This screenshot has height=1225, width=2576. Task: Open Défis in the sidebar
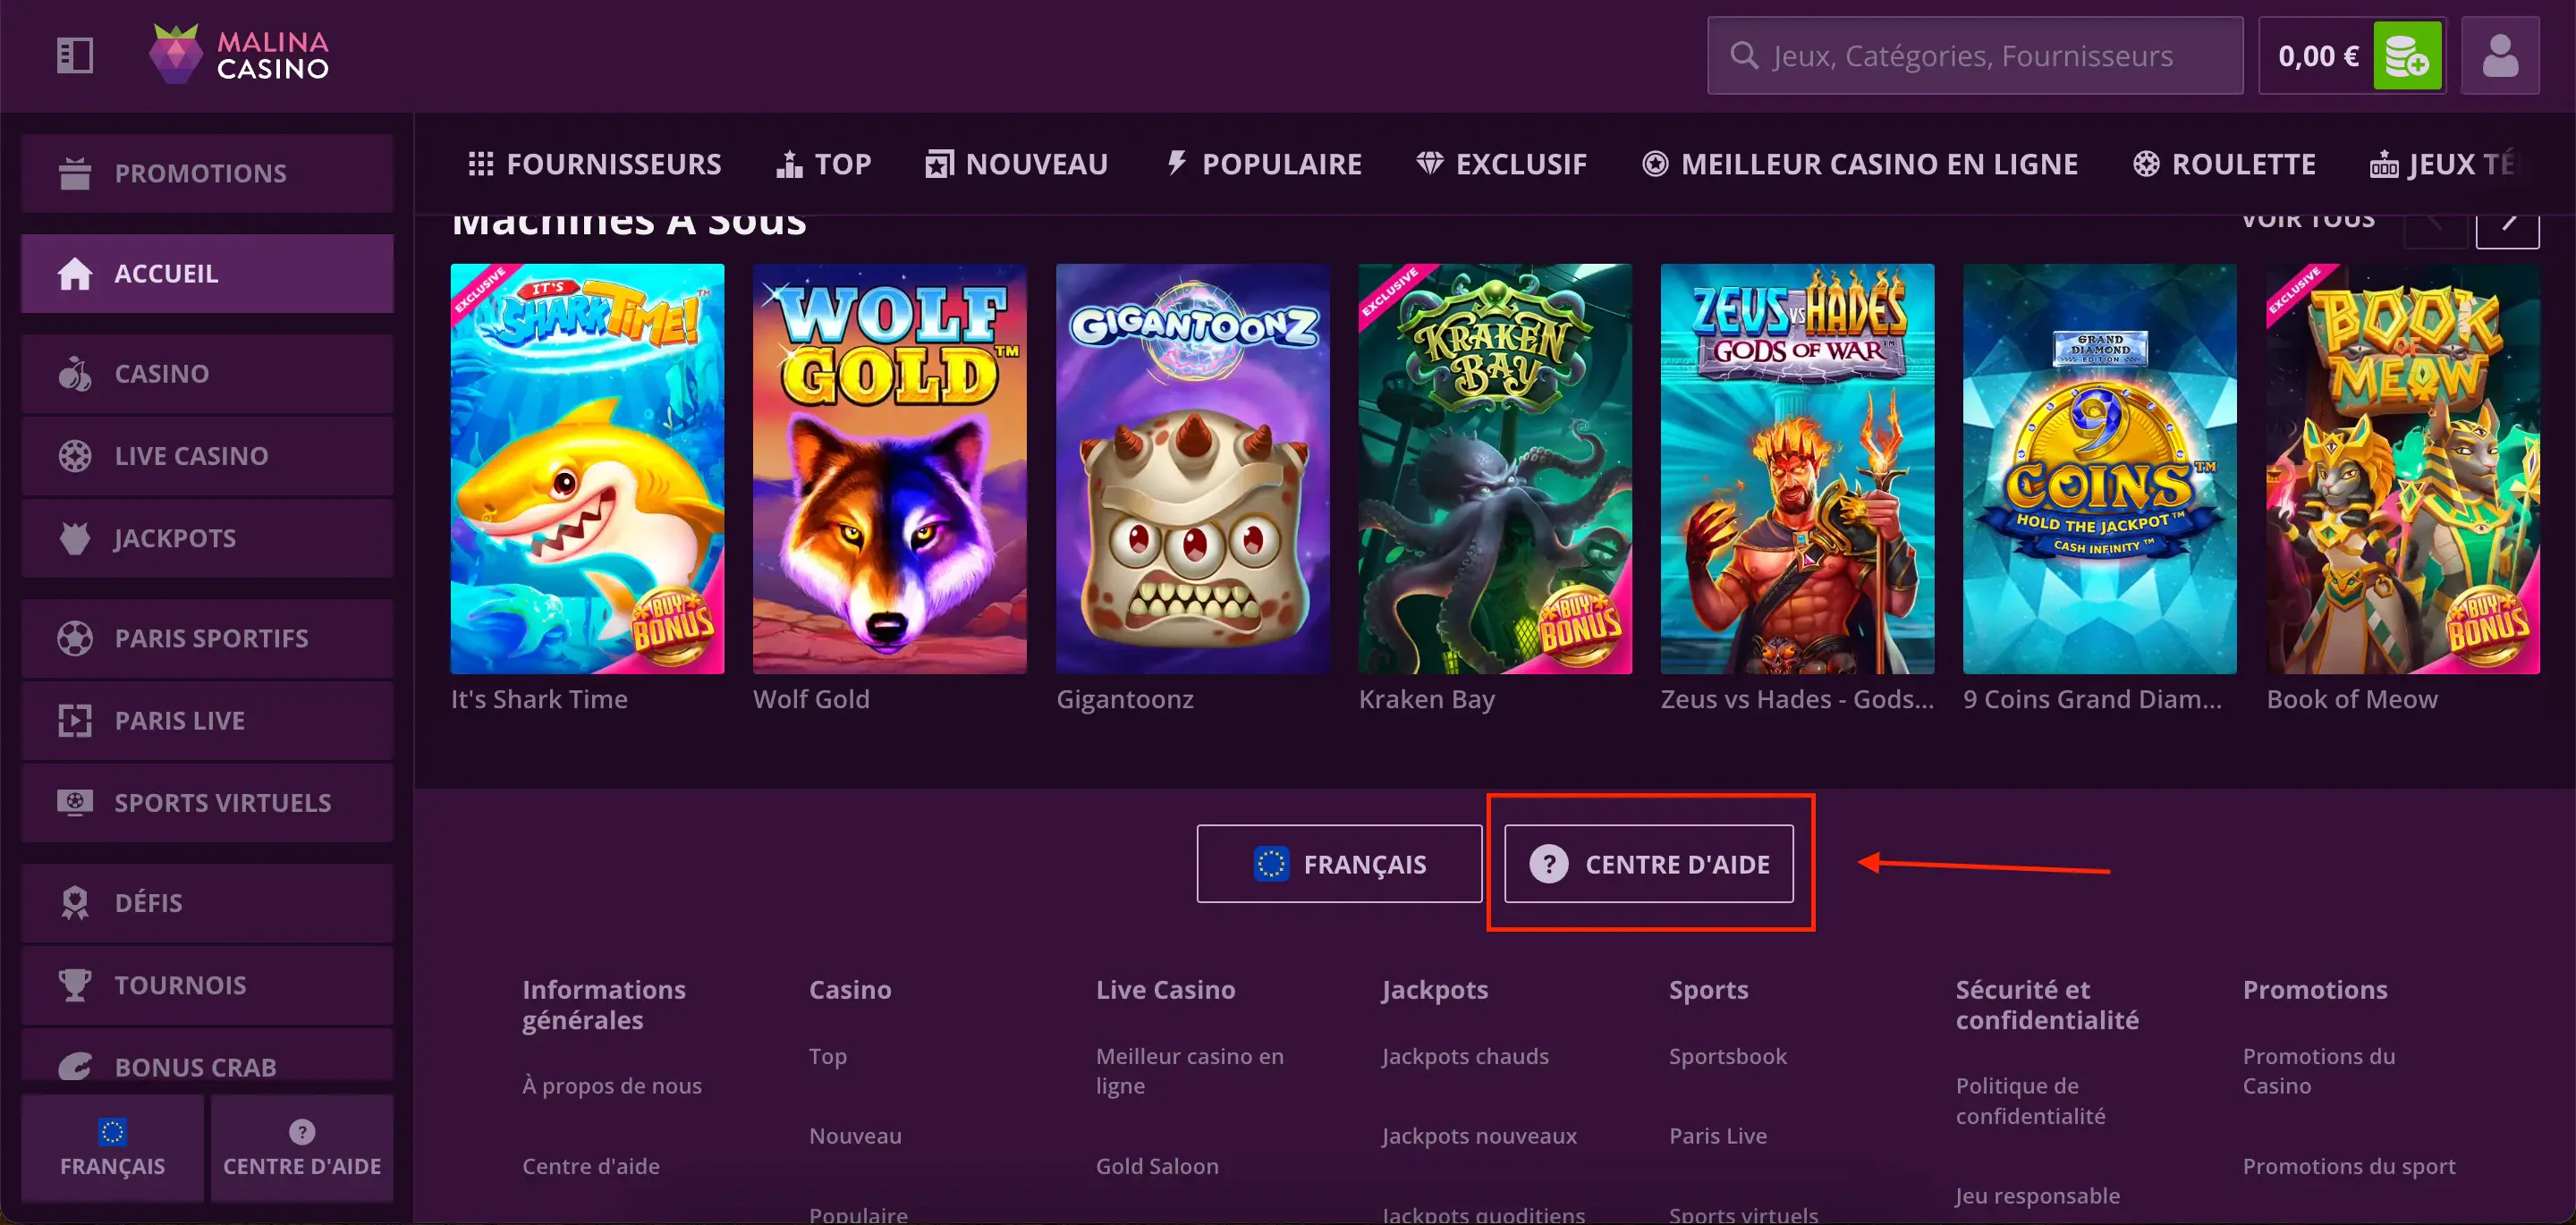pos(207,902)
